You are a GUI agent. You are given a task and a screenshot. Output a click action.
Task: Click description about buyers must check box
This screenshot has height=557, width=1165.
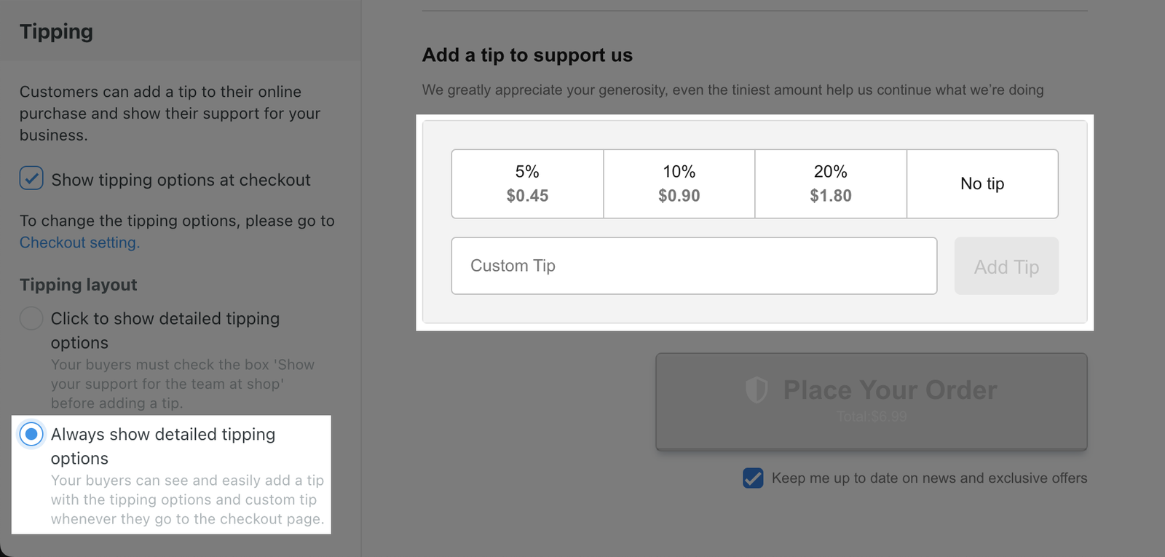[182, 384]
